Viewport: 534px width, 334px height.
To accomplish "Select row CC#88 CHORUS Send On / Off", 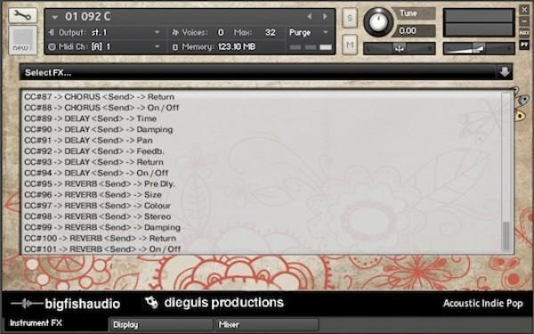I will coord(101,108).
